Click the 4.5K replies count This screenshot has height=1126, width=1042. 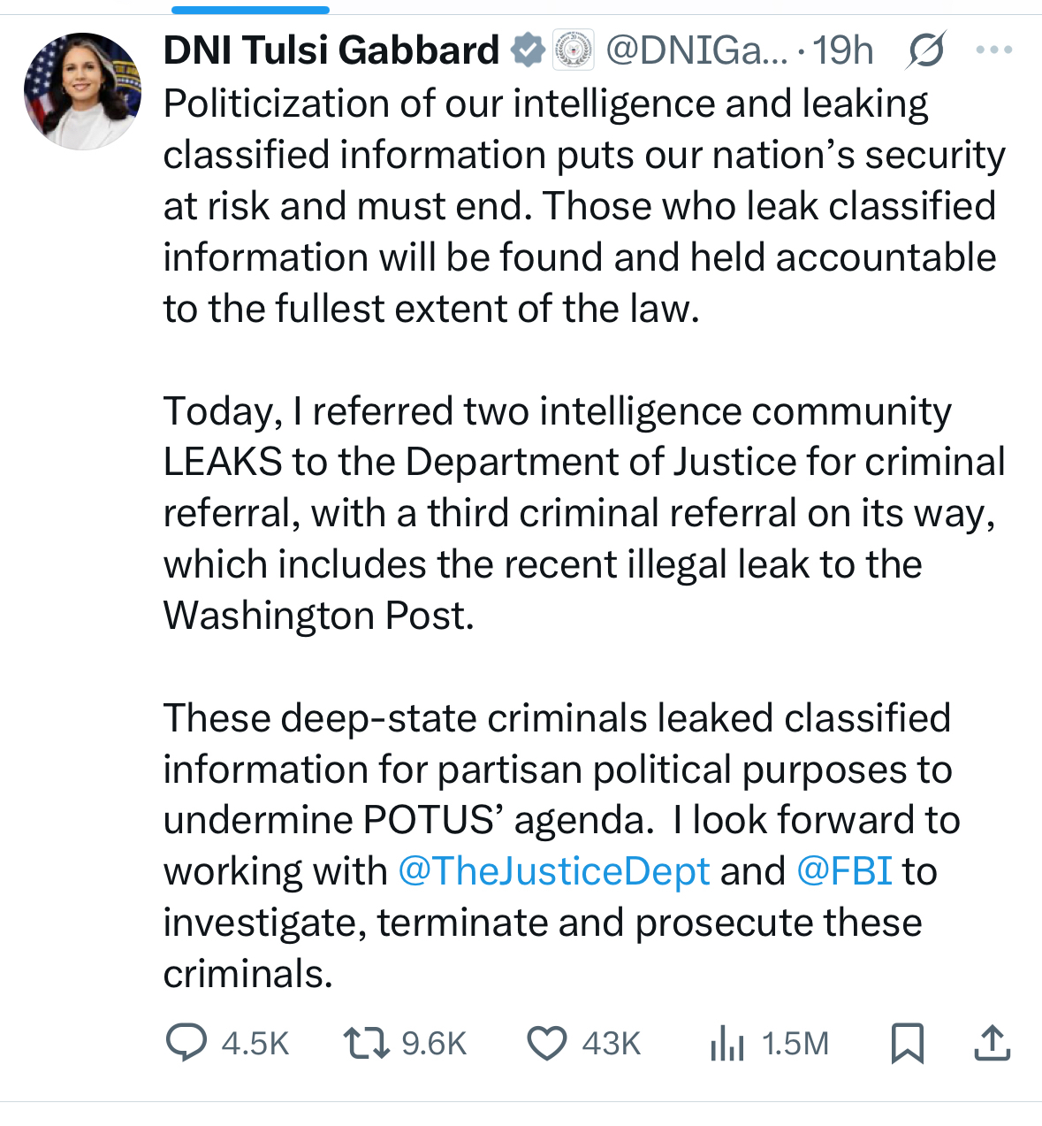(255, 1043)
